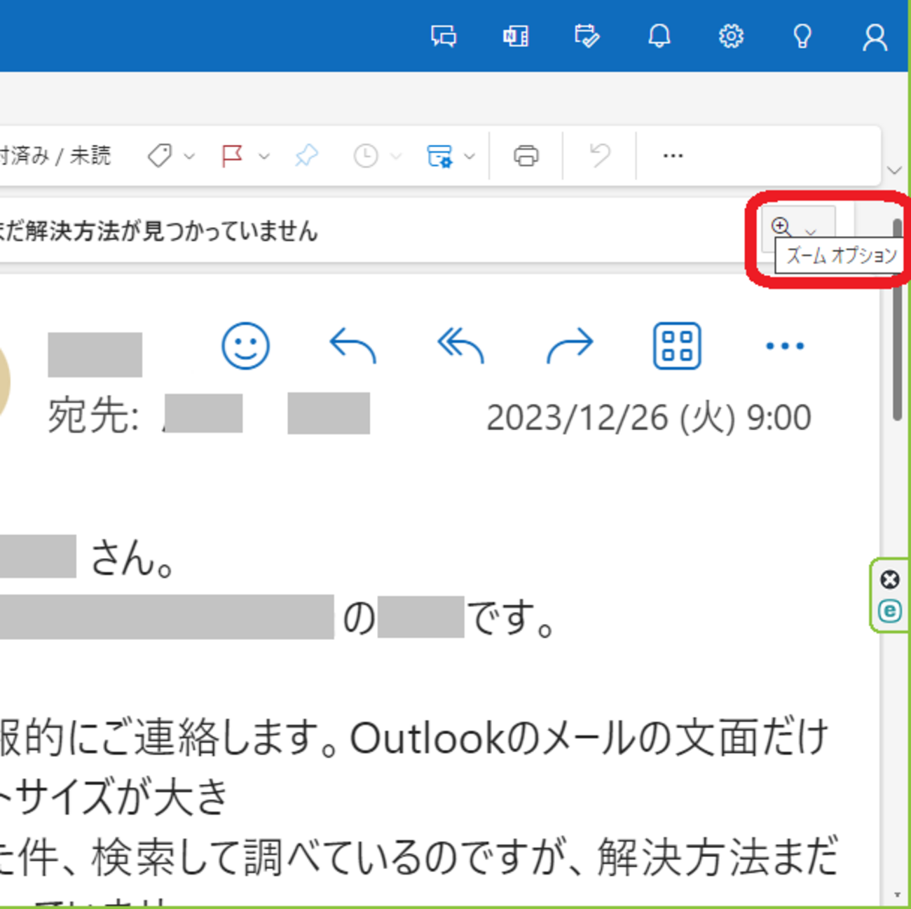Screen dimensions: 911x909
Task: Expand the categorize tag dropdown arrow
Action: click(x=189, y=156)
